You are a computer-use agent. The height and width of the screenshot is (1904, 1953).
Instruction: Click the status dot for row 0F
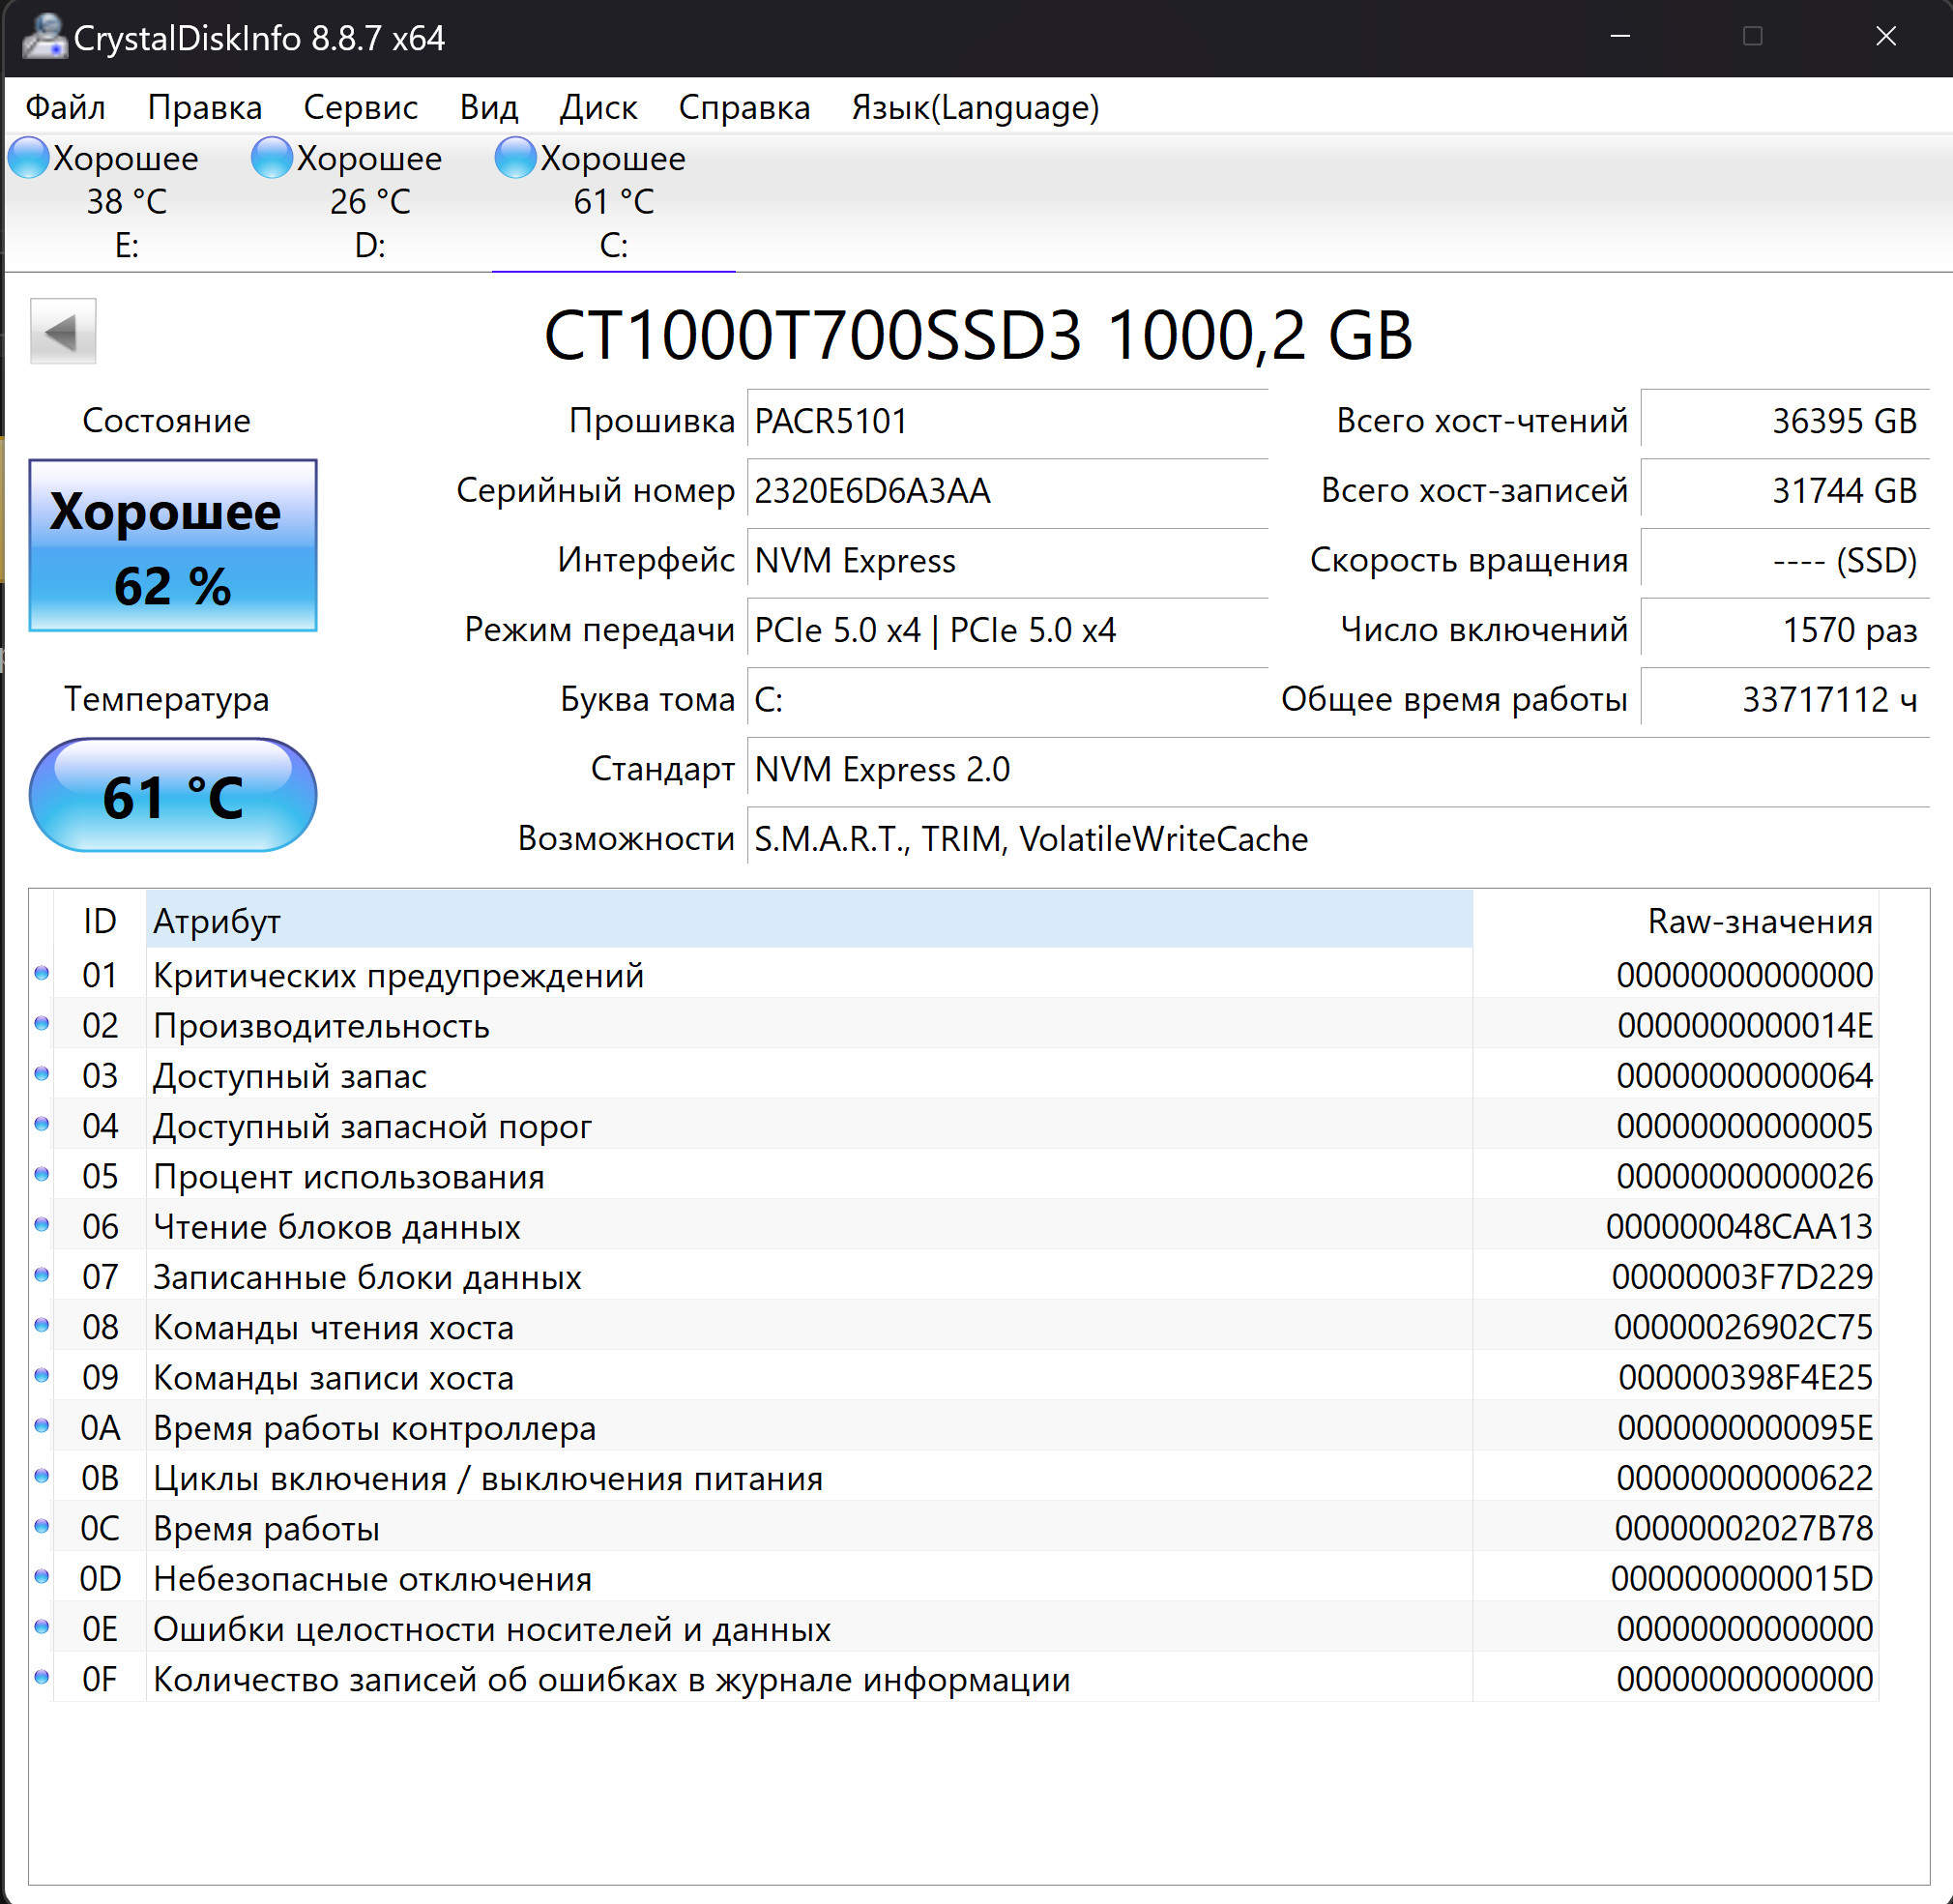coord(42,1677)
